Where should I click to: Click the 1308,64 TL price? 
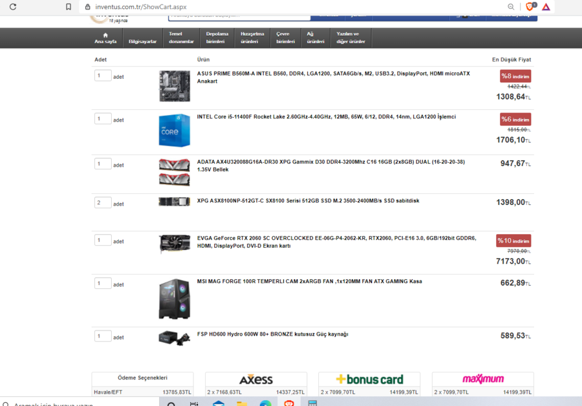pyautogui.click(x=513, y=97)
